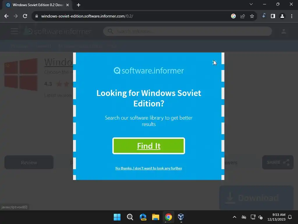Screen dimensions: 298x224
Task: Click 'No thanks, I don't want to look any further' link
Action: [149, 168]
